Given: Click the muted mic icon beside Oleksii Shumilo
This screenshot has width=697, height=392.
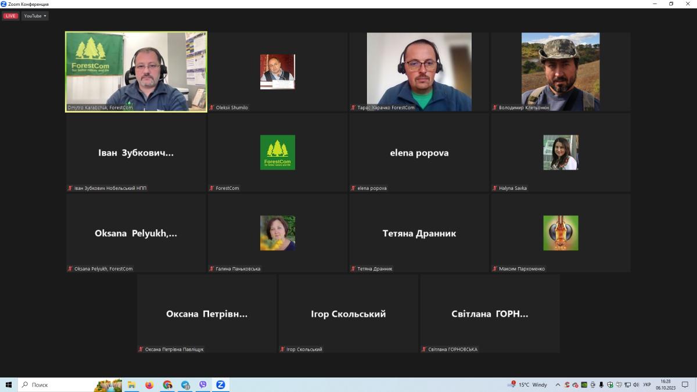Looking at the screenshot, I should pyautogui.click(x=212, y=108).
